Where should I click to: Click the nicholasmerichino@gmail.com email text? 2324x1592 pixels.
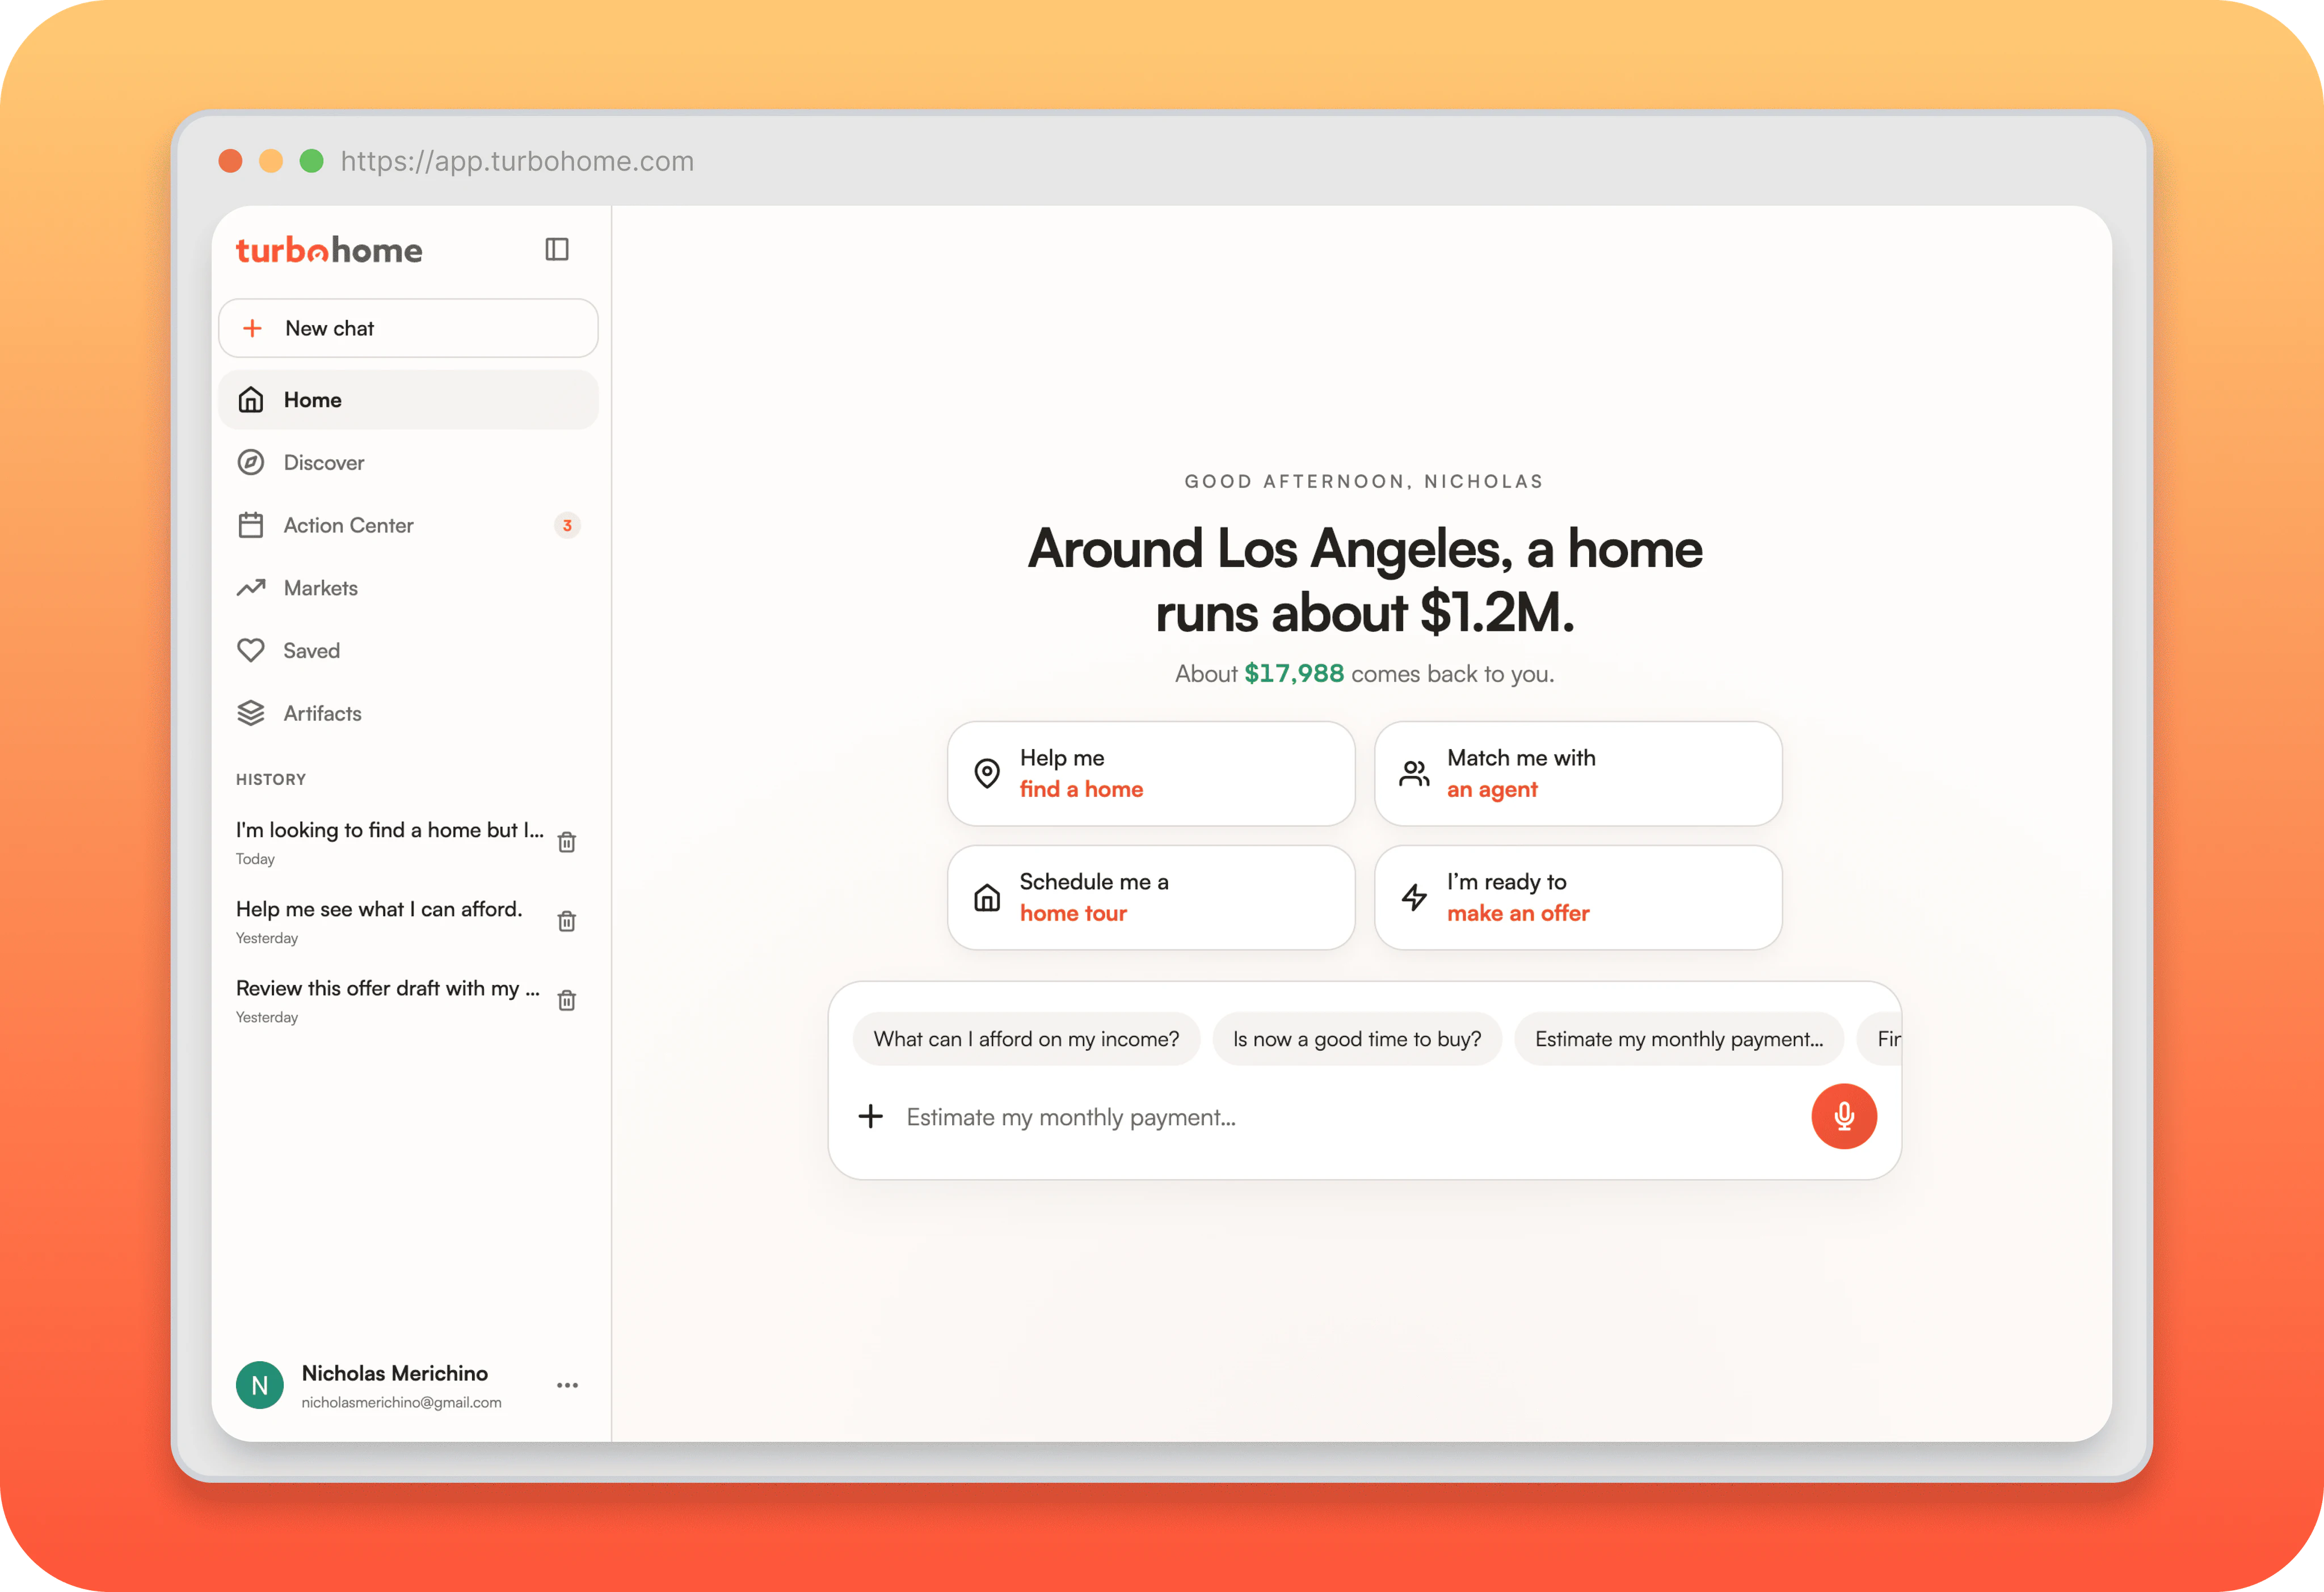401,1402
